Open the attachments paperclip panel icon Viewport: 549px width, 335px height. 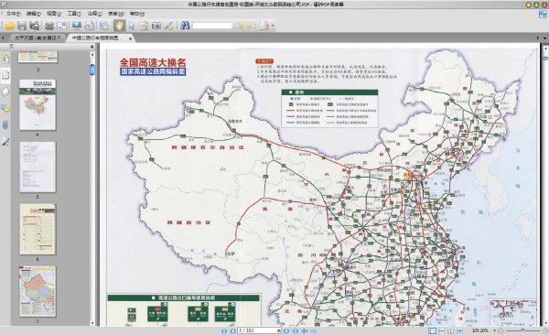5,124
